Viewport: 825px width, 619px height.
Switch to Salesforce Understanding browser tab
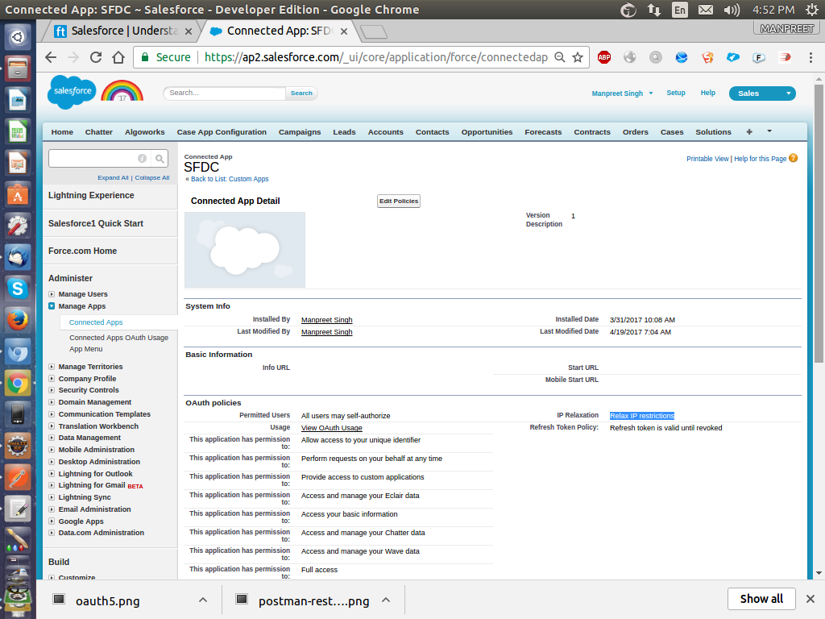[x=124, y=31]
